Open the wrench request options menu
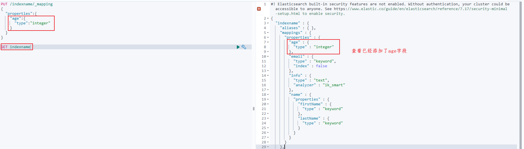This screenshot has height=149, width=524. pos(244,47)
